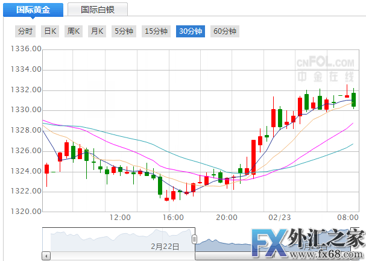This screenshot has height=261, width=366.
Task: Click the last green candlestick at 08:00
Action: point(353,99)
